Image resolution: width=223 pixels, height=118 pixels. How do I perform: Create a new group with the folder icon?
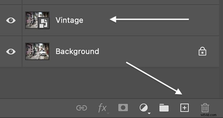pos(164,108)
